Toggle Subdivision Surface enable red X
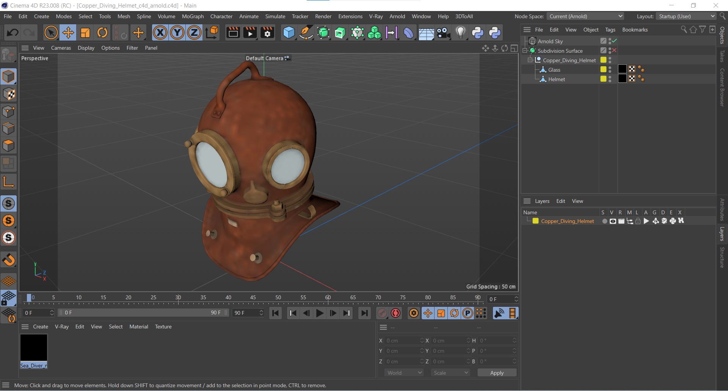The image size is (728, 391). (x=614, y=50)
